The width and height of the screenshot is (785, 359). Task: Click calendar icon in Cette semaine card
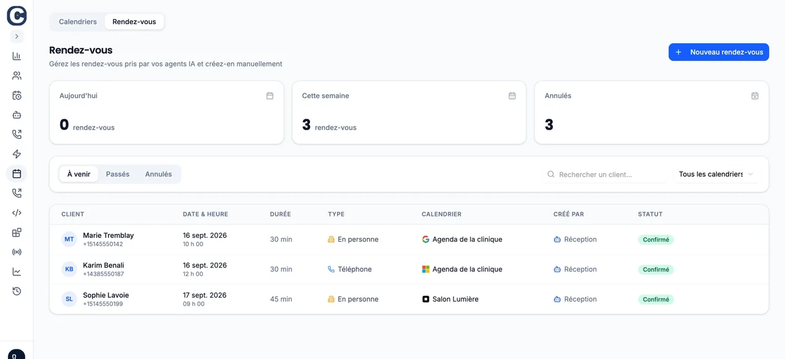pyautogui.click(x=512, y=96)
